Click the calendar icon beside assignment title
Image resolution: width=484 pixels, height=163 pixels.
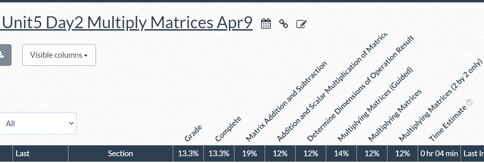coord(266,23)
